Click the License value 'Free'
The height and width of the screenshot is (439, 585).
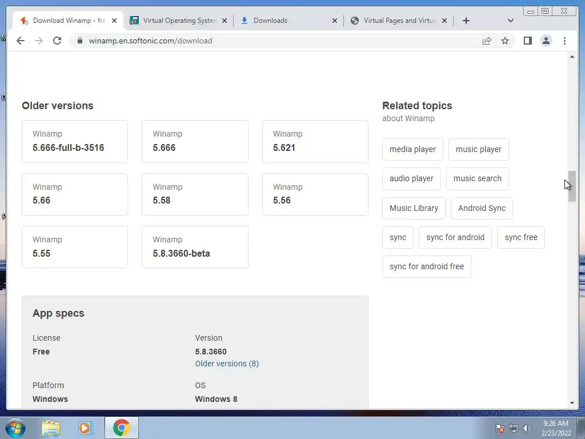pyautogui.click(x=41, y=352)
